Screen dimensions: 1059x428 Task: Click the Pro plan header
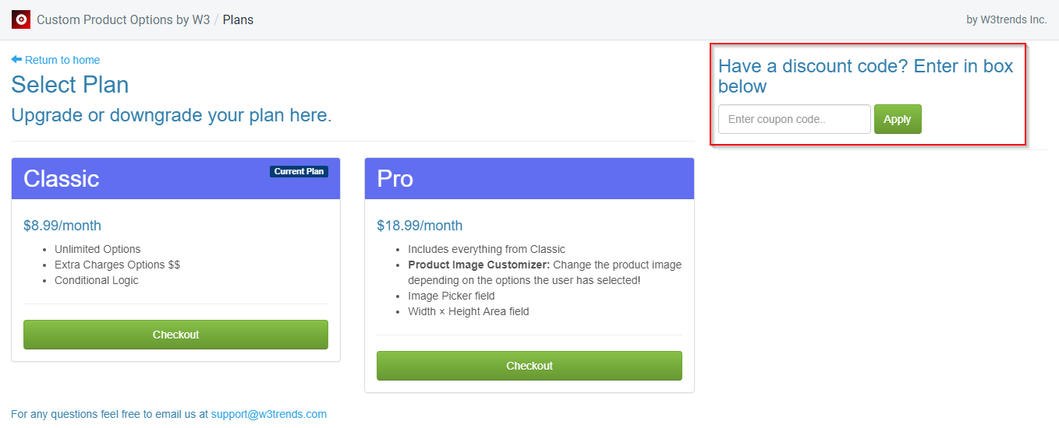(529, 179)
